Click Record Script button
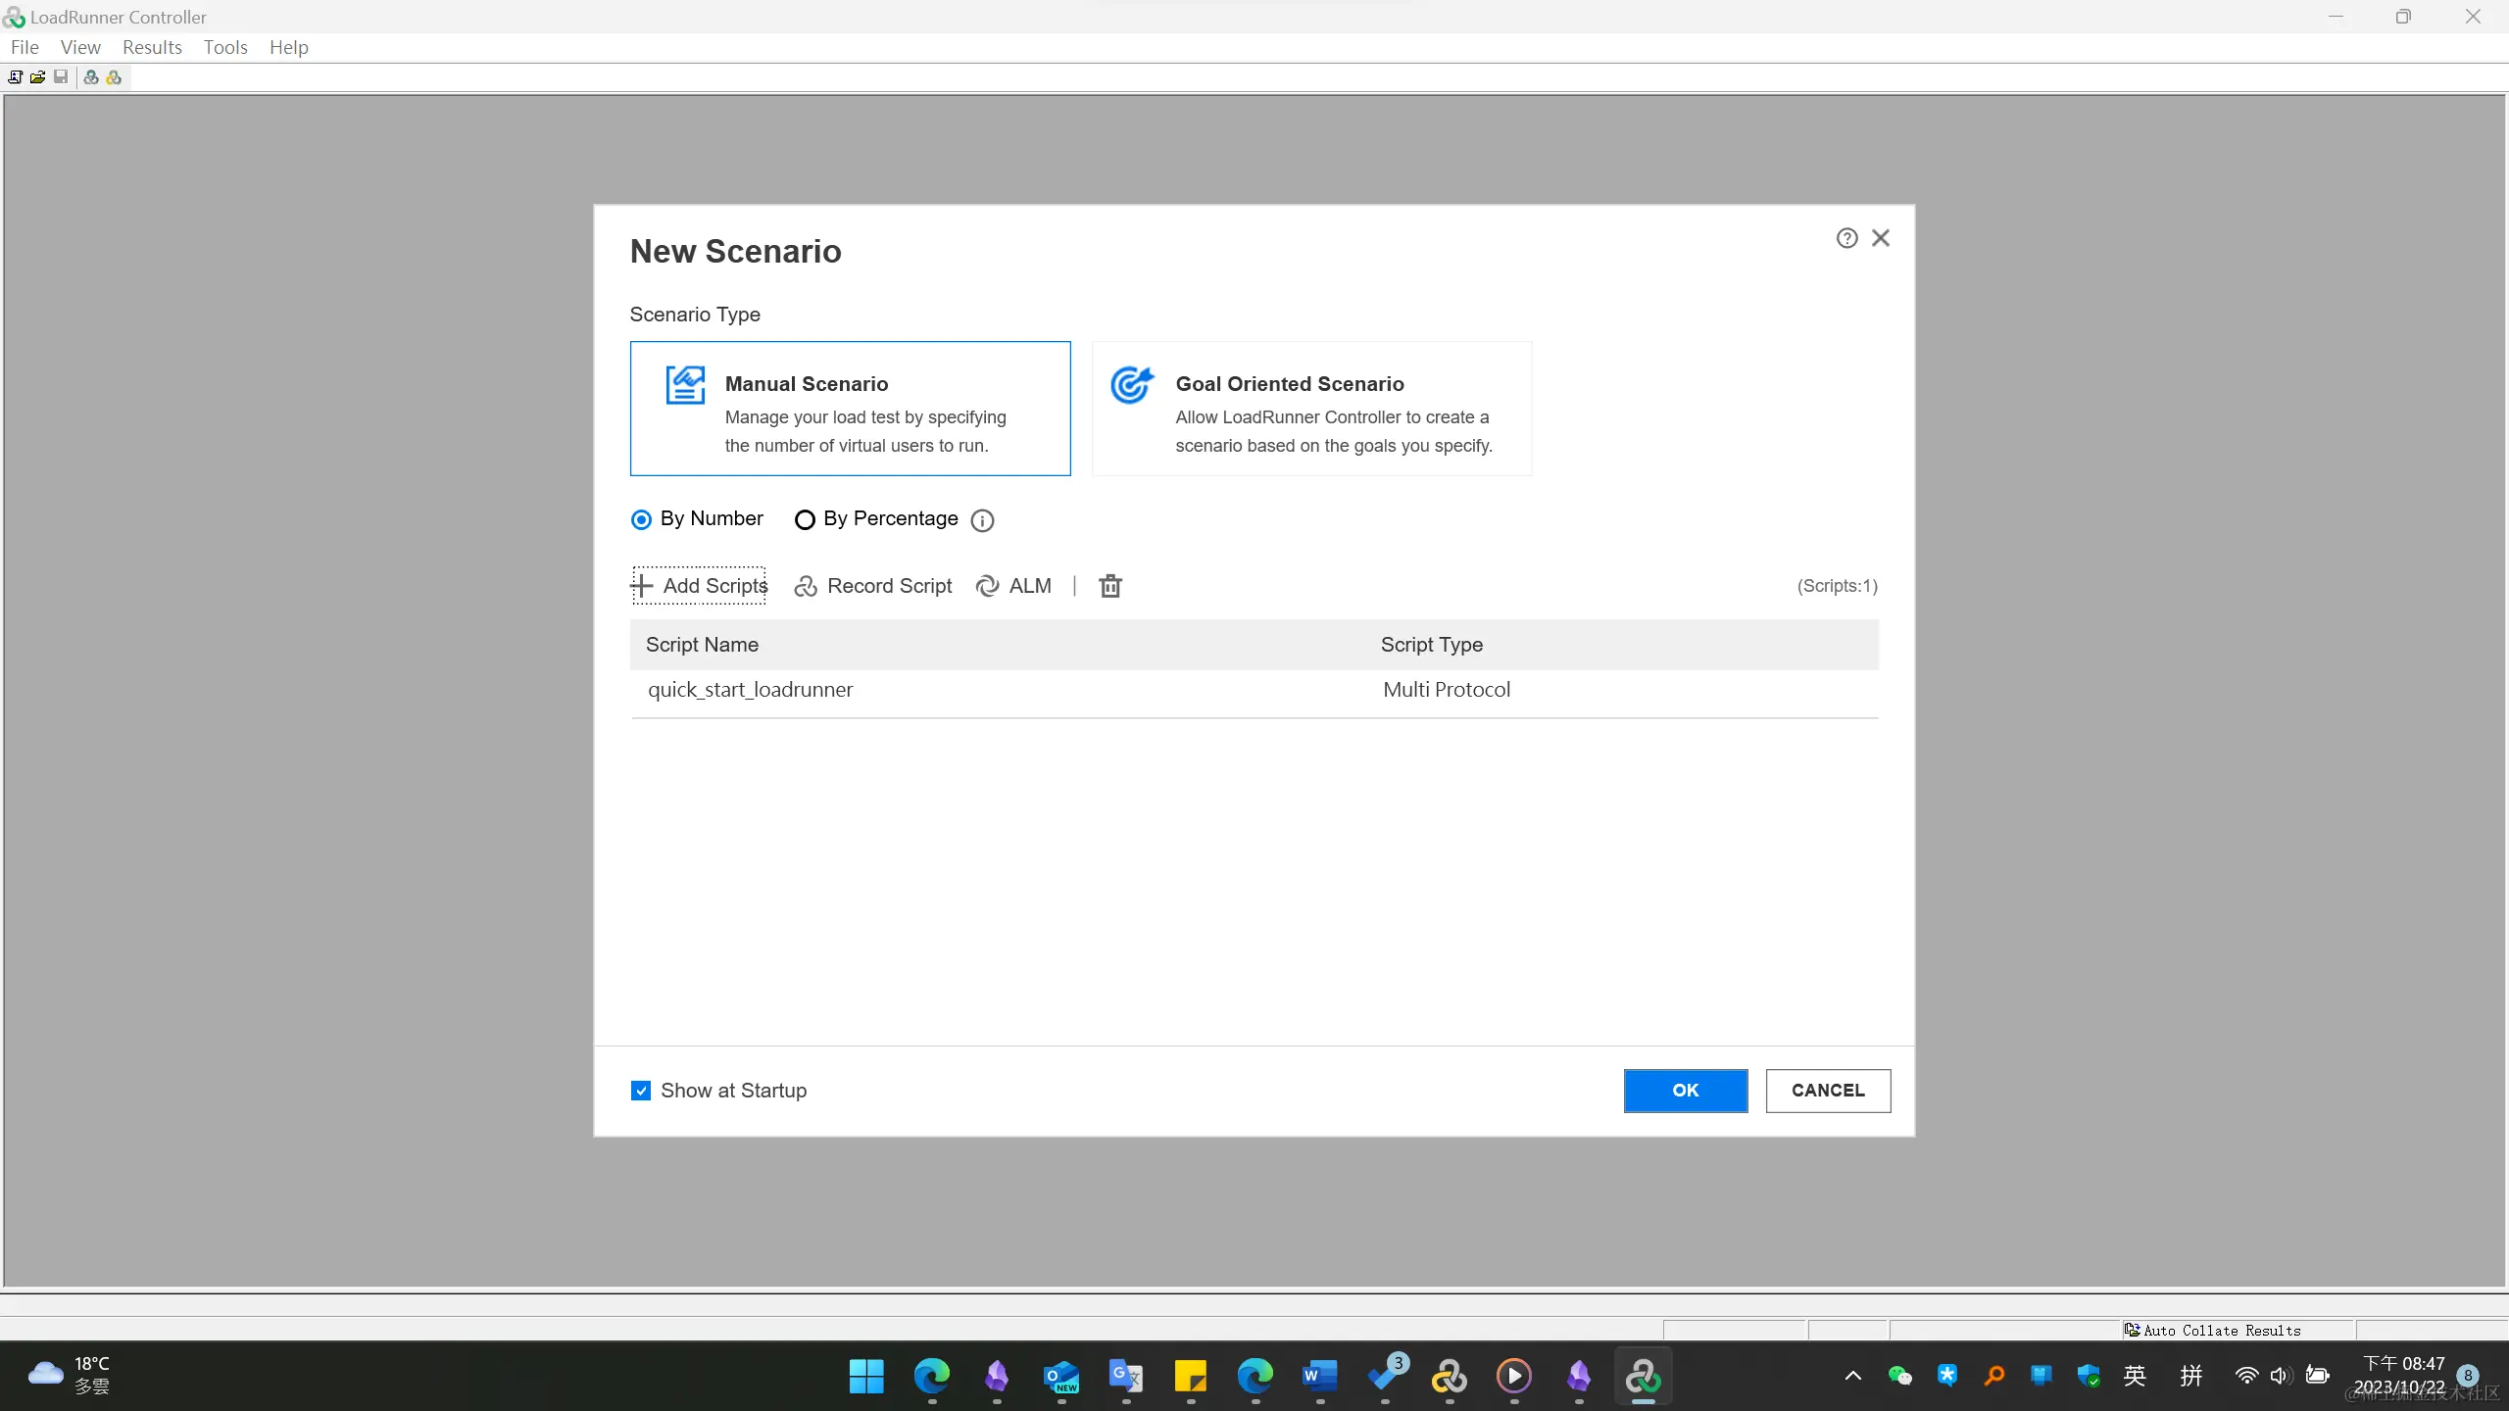Viewport: 2509px width, 1411px height. click(873, 586)
